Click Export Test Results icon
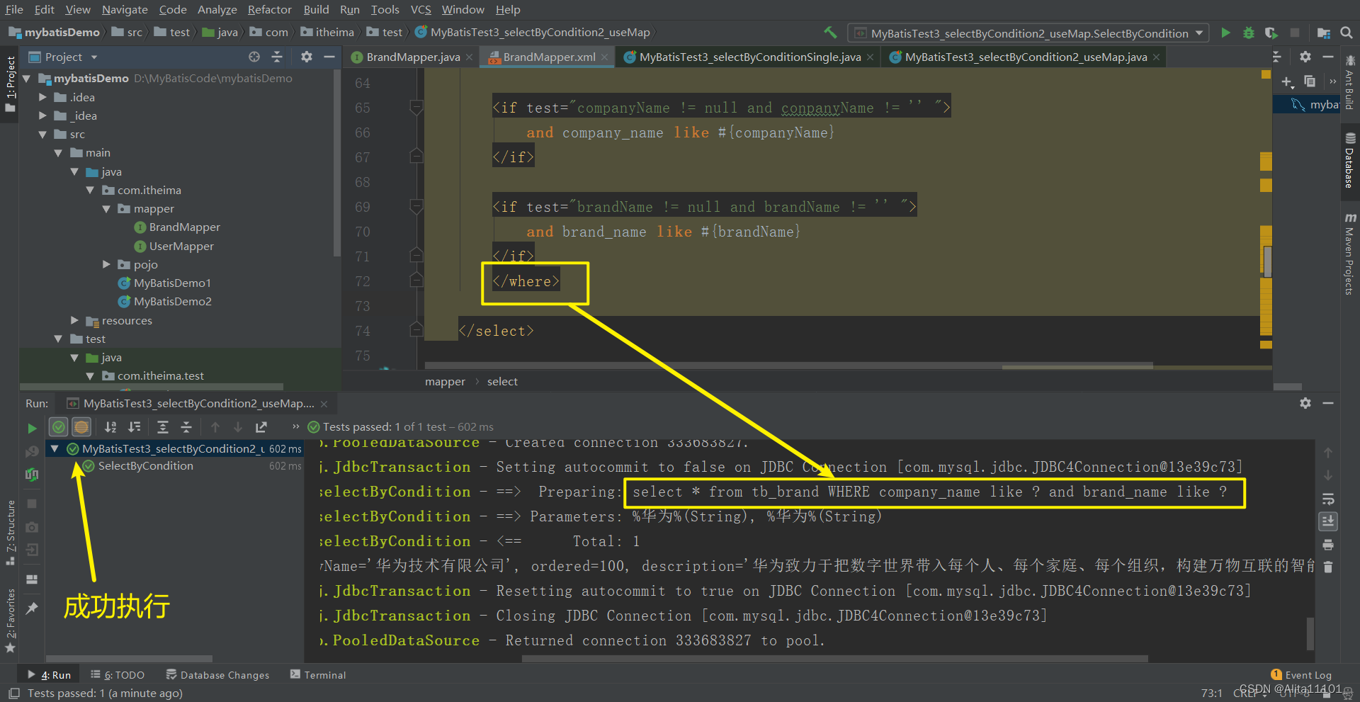This screenshot has height=702, width=1360. (x=261, y=427)
